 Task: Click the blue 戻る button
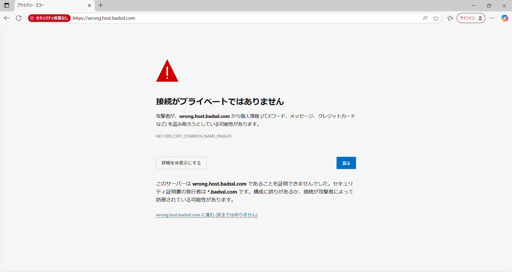click(346, 163)
